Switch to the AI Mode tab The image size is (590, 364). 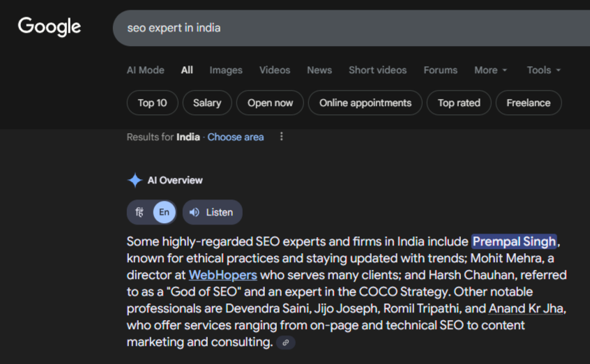click(x=146, y=70)
